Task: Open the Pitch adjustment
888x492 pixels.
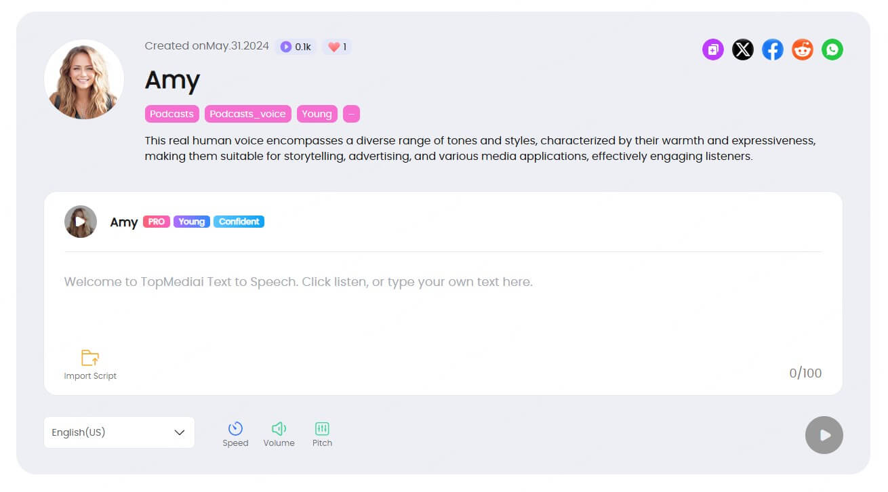Action: (x=322, y=434)
